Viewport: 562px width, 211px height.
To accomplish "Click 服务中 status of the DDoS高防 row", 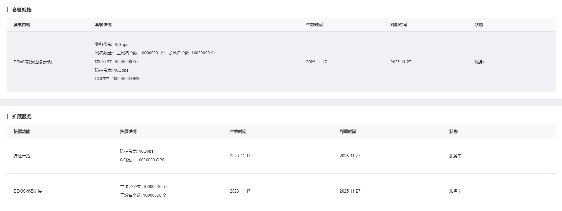I will click(x=481, y=62).
